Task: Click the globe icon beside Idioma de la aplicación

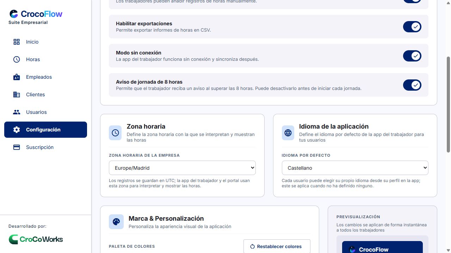Action: 288,133
